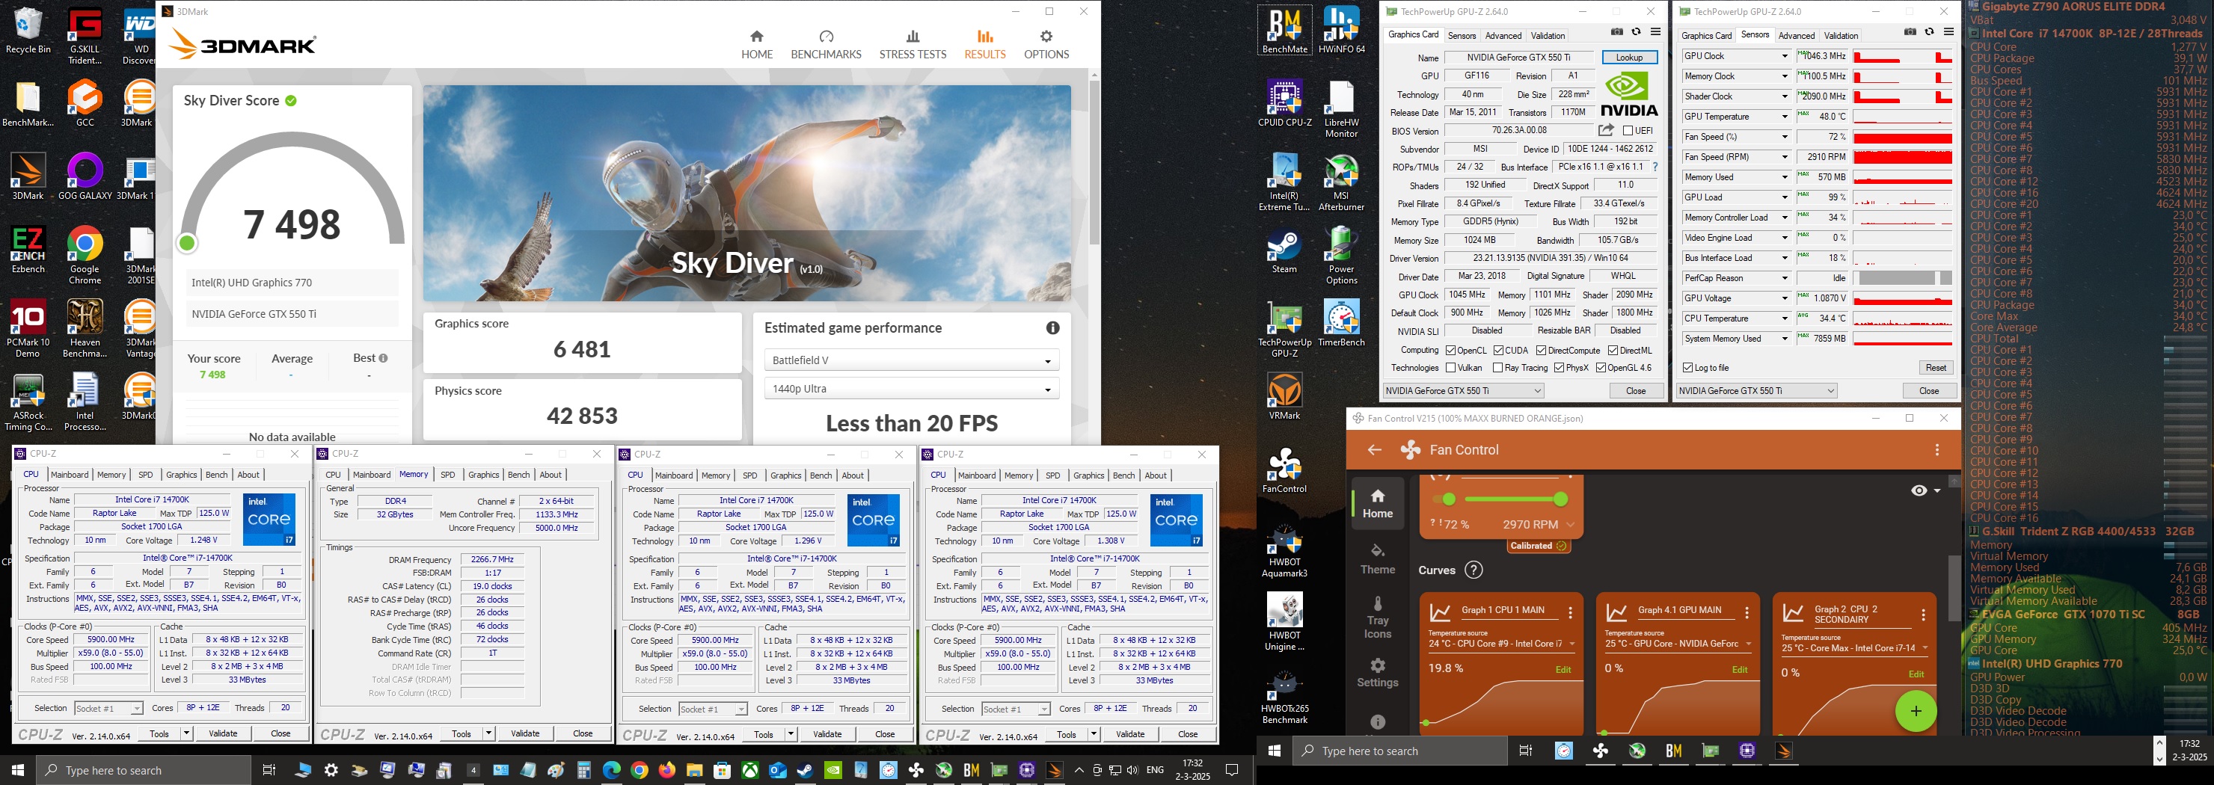Open Windows Start button on left taskbar

point(17,770)
